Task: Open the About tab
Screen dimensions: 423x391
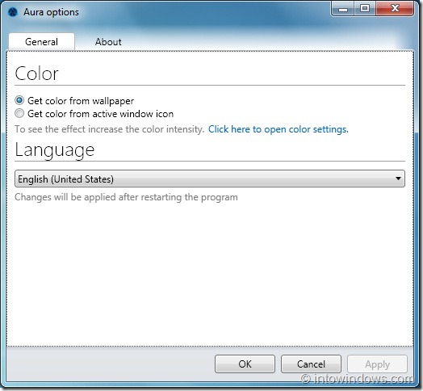Action: pyautogui.click(x=108, y=42)
